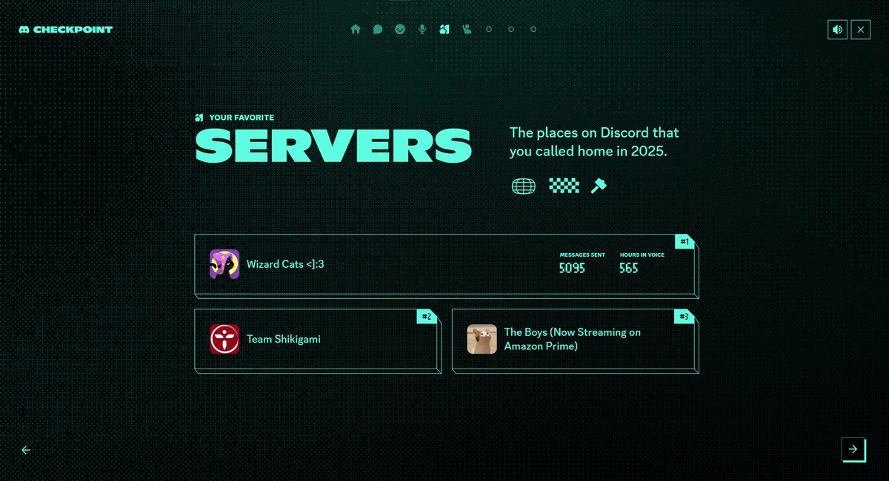Open the waving person friends step
The height and width of the screenshot is (481, 889).
[x=467, y=30]
